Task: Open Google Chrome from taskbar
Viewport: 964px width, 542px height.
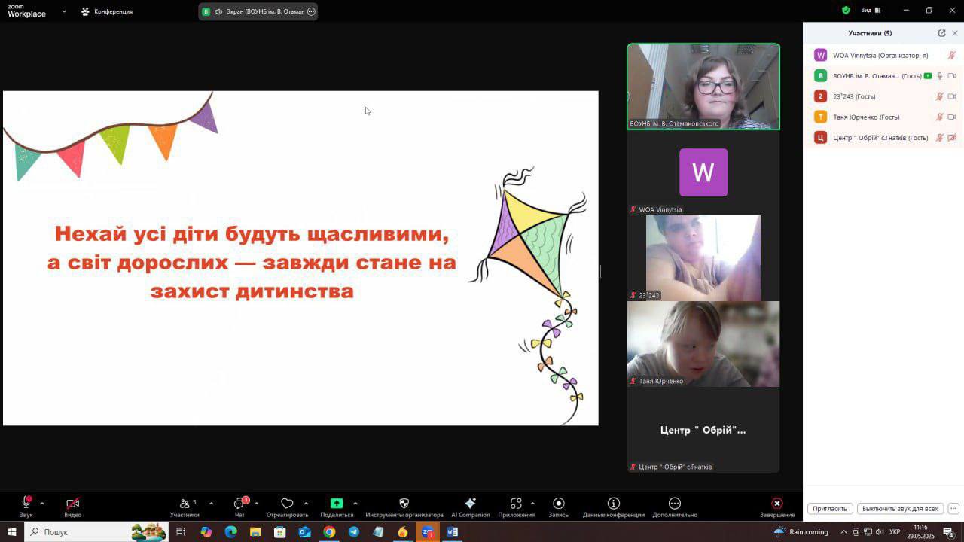Action: coord(329,531)
